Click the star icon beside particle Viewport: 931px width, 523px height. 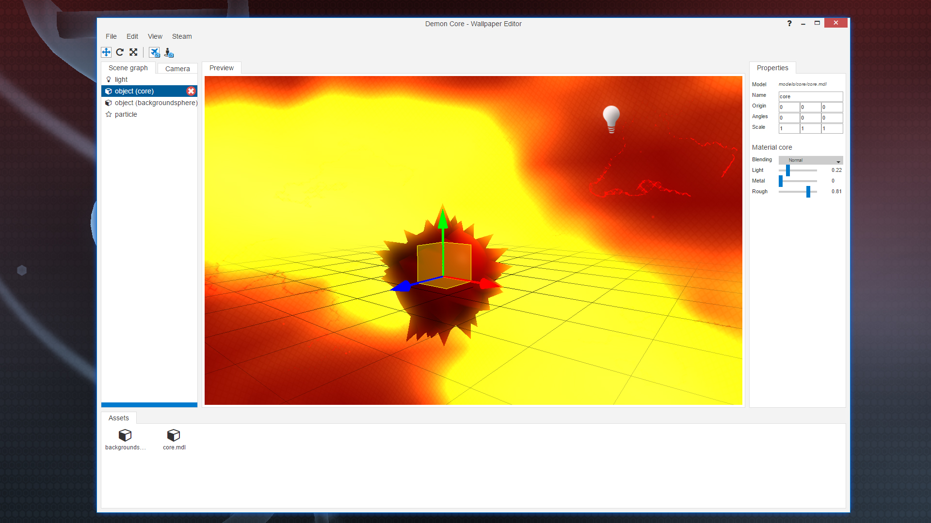click(x=109, y=114)
